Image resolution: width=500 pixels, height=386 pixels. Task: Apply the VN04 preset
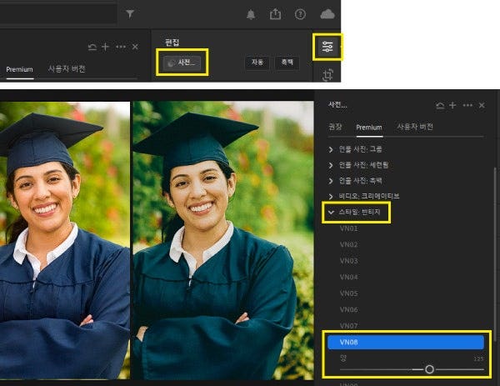(348, 278)
